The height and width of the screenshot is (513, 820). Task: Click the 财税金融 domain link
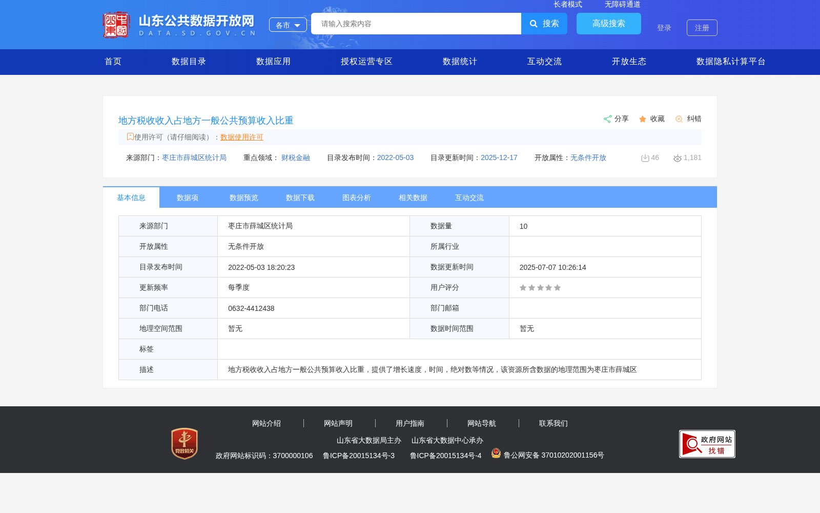click(x=296, y=157)
